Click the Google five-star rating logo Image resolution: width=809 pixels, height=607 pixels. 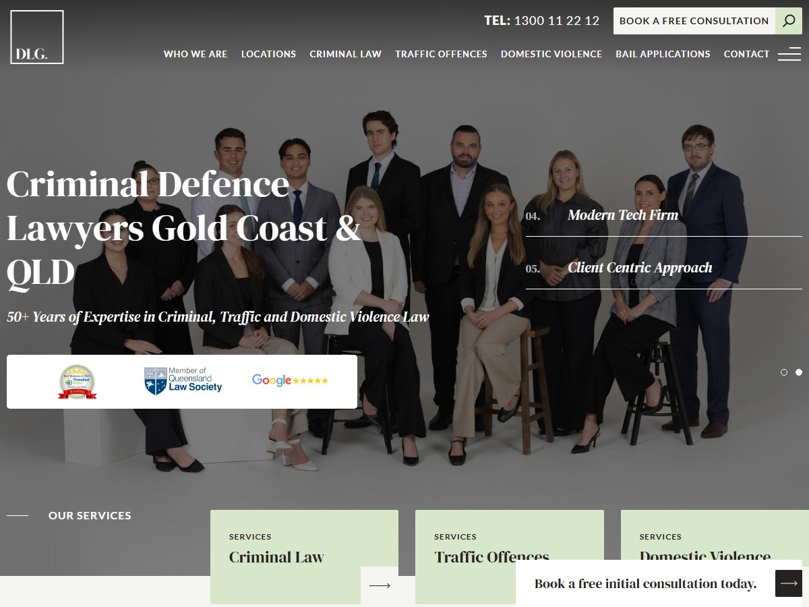290,380
